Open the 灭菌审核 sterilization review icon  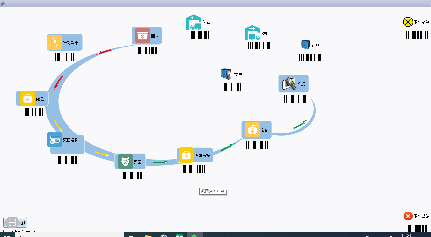186,155
